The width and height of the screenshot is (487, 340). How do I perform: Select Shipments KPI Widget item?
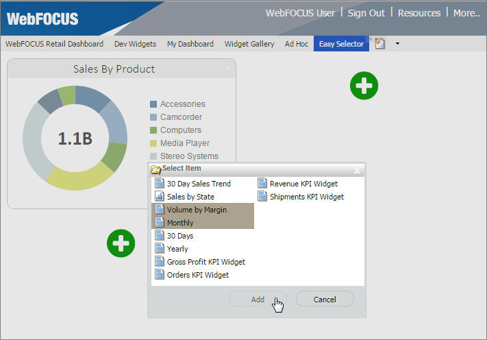(x=301, y=197)
